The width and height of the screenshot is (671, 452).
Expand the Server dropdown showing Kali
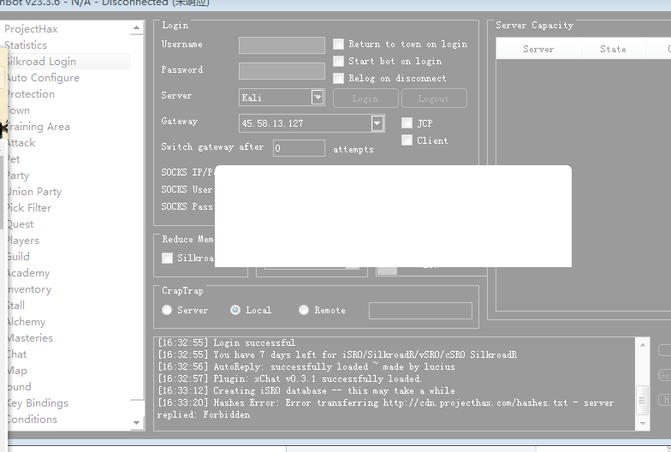point(318,98)
